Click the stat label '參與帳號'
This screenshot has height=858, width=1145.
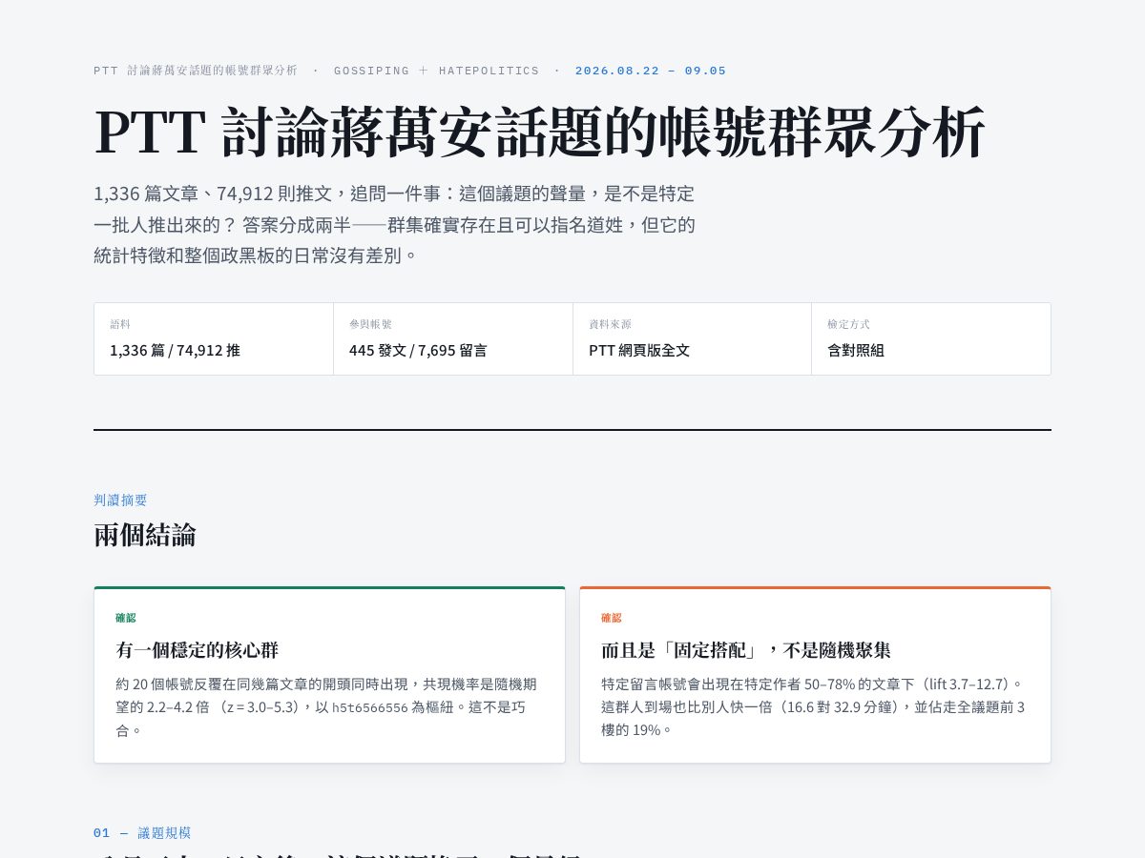tap(370, 324)
